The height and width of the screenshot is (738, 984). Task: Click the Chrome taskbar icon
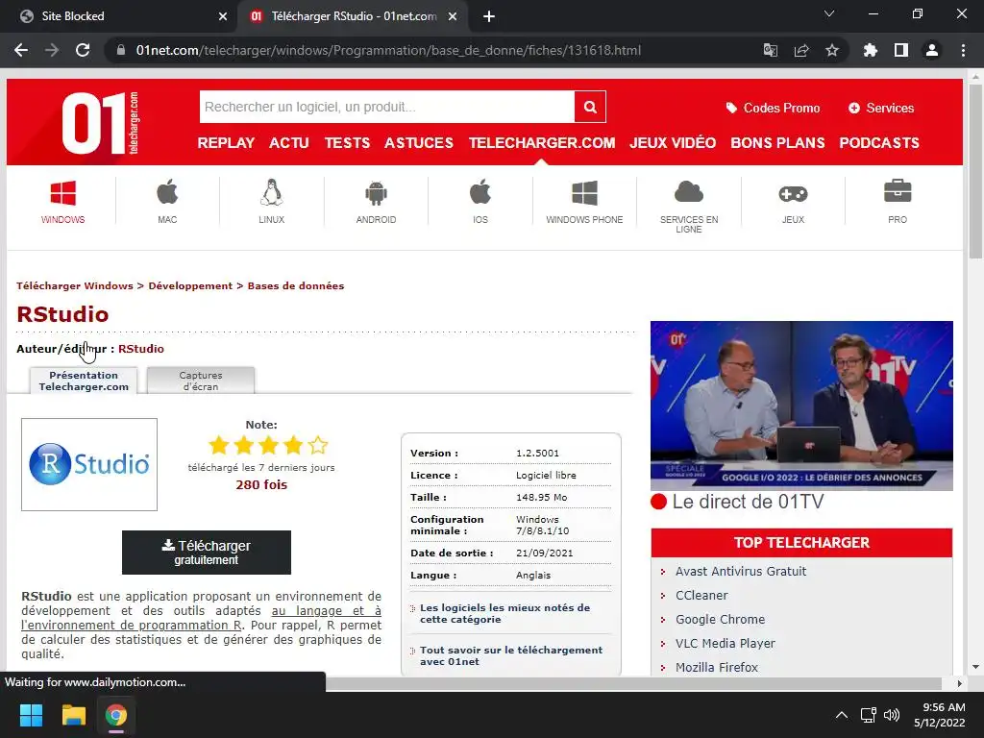(116, 715)
